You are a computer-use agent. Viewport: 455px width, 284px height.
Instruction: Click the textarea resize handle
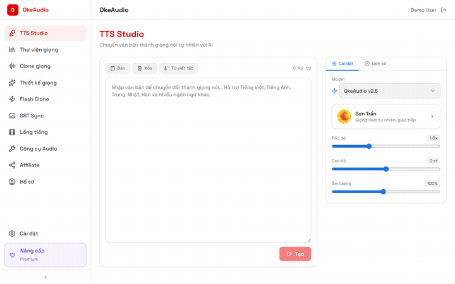pos(309,240)
